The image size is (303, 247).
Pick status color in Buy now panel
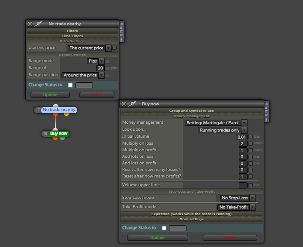[x=178, y=228]
